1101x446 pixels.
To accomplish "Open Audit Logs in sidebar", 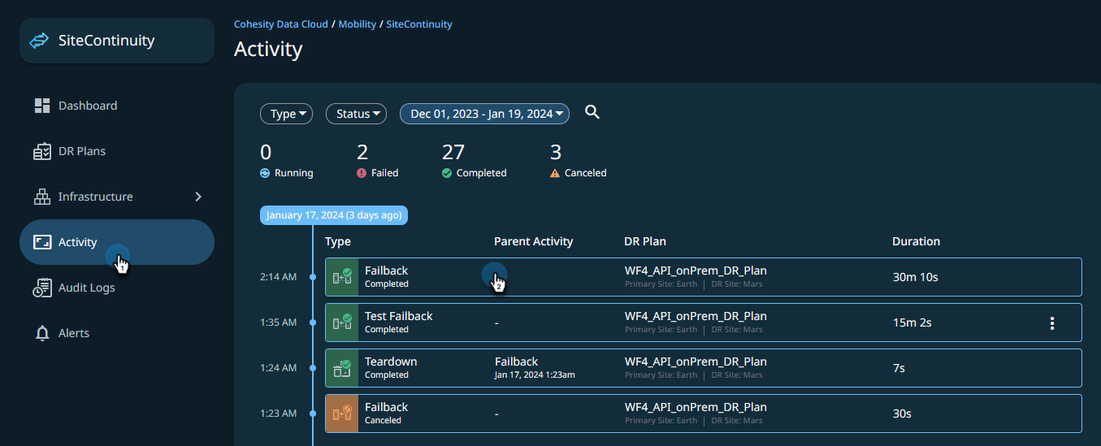I will [117, 288].
